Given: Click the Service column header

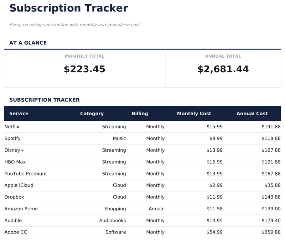Looking at the screenshot, I should (x=19, y=114).
